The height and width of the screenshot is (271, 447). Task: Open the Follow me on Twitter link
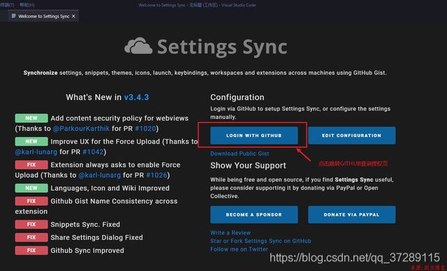(x=239, y=249)
